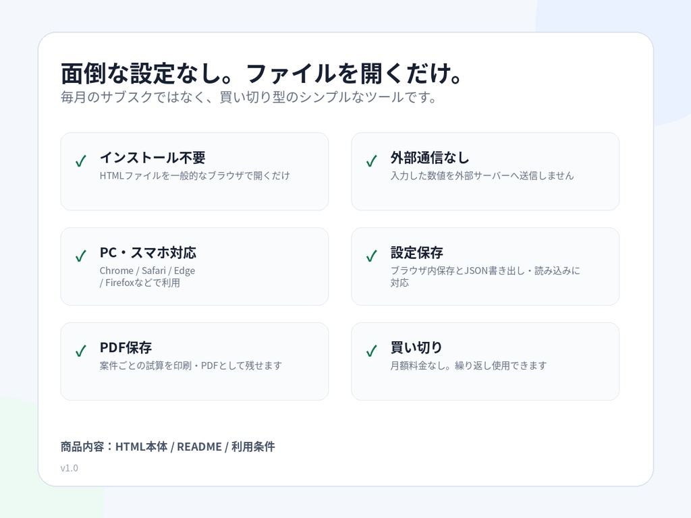Click the text 月額料金なし。繰り返し使用できます

pyautogui.click(x=468, y=366)
